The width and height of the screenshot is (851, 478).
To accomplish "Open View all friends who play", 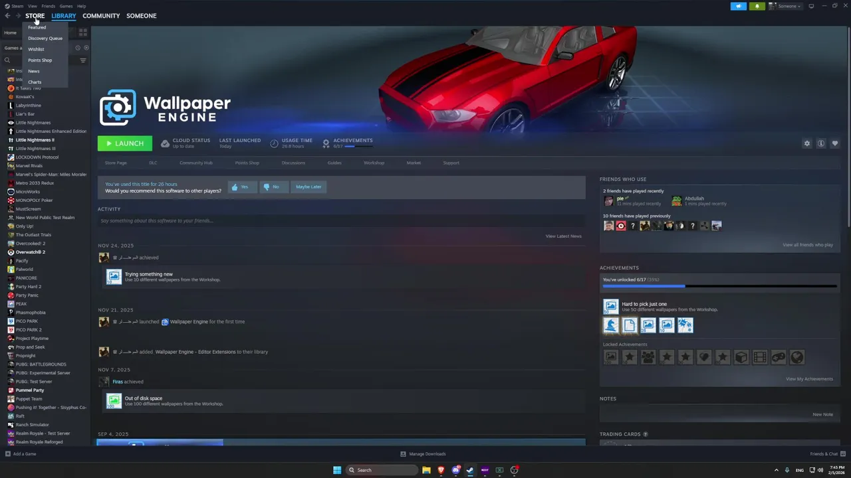I will tap(808, 245).
